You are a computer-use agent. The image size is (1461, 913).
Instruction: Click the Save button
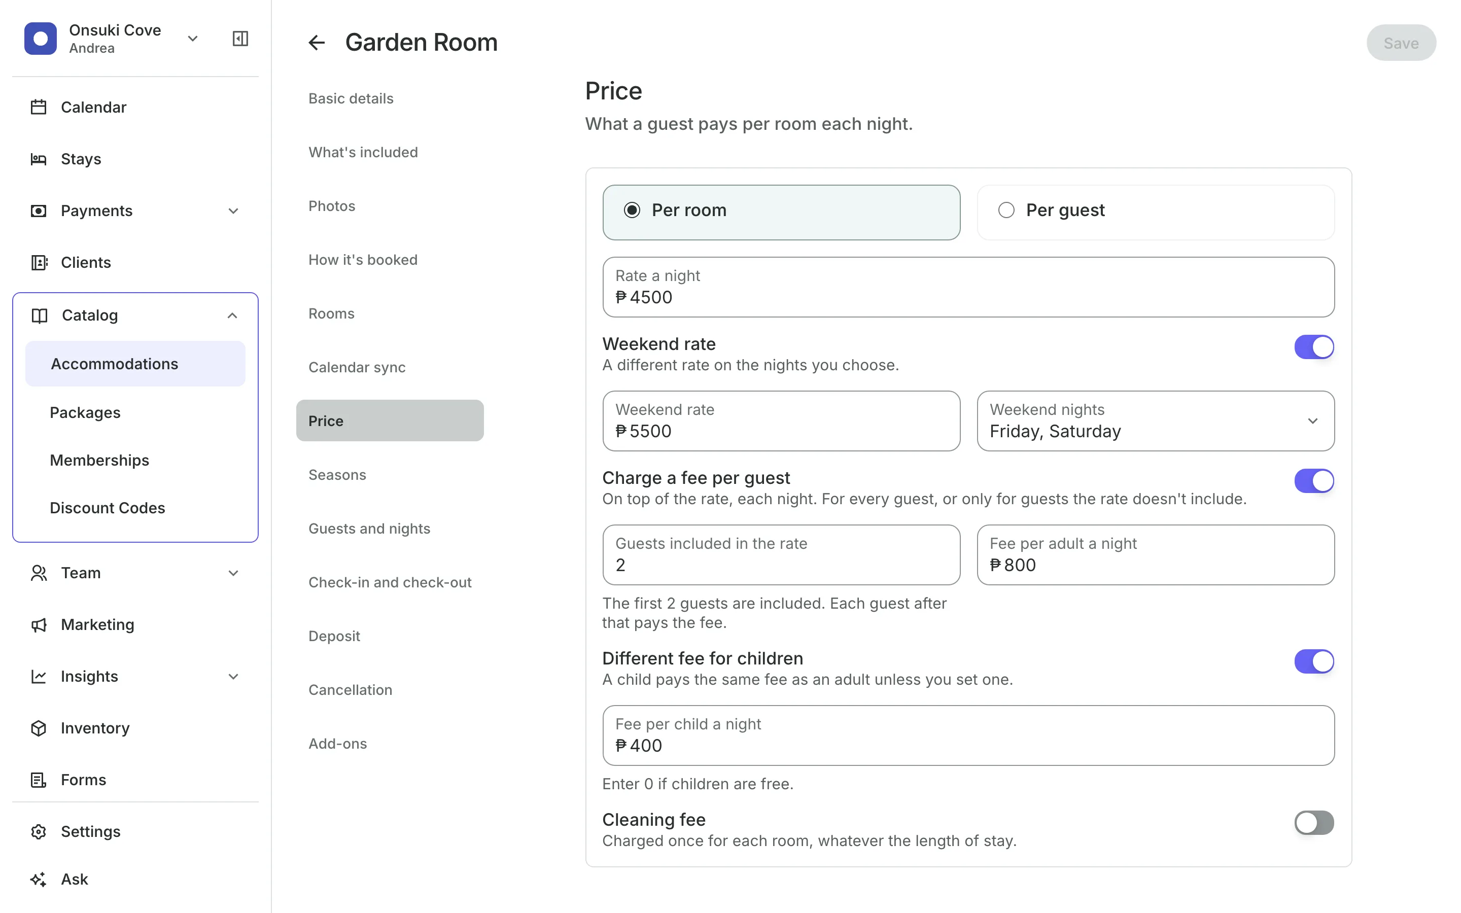click(x=1401, y=43)
